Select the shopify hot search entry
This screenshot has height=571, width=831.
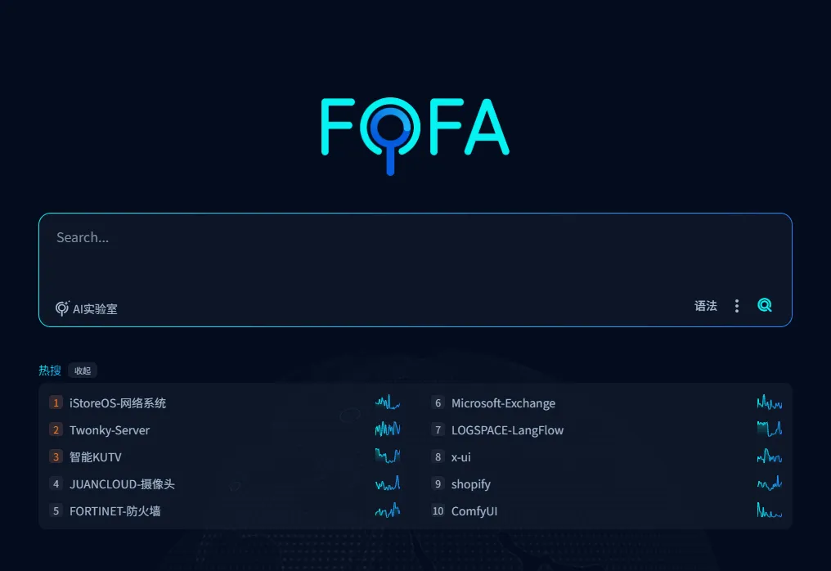coord(470,483)
